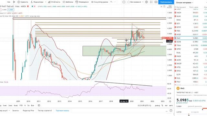Open the time zone 12:31:09 (UTC+3) menu
This screenshot has height=116, width=207.
(144, 105)
